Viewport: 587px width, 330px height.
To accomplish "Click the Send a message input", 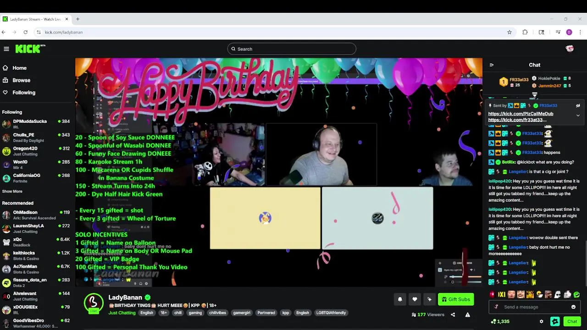I will pyautogui.click(x=535, y=307).
